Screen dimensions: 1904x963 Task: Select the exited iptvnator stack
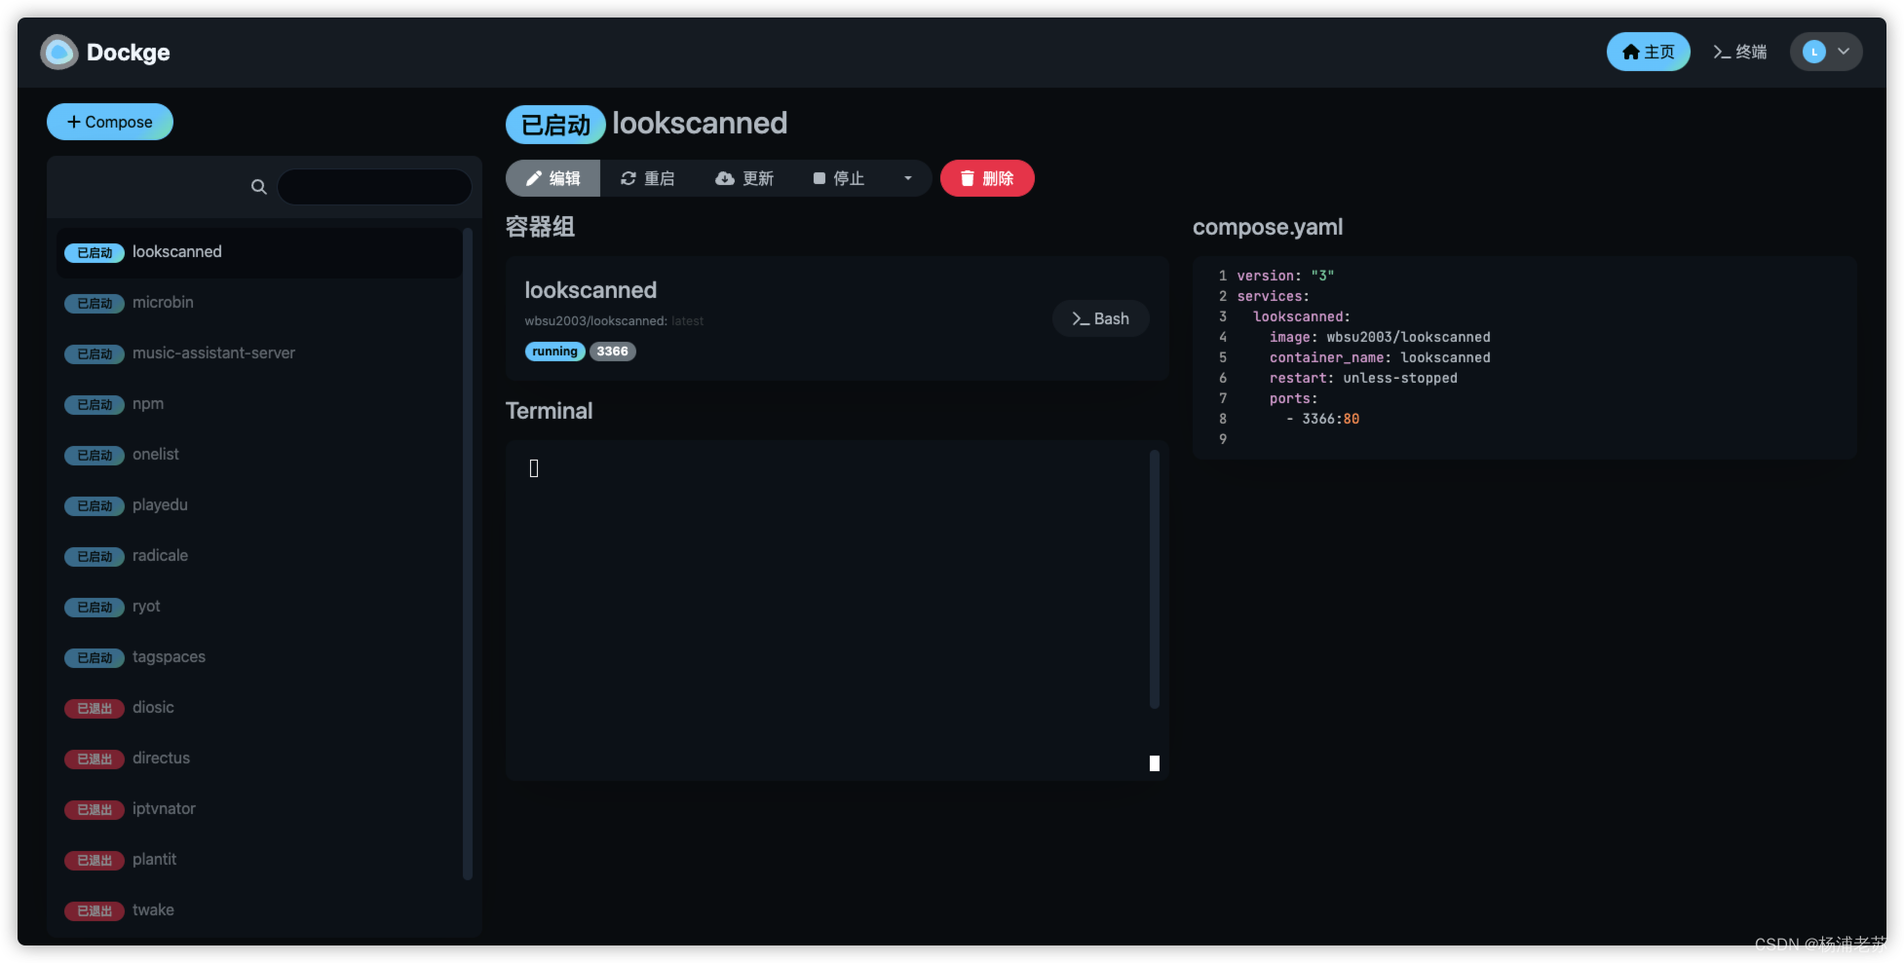pyautogui.click(x=258, y=809)
